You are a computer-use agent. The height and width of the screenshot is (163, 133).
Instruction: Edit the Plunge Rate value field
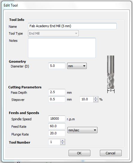pos(57,133)
